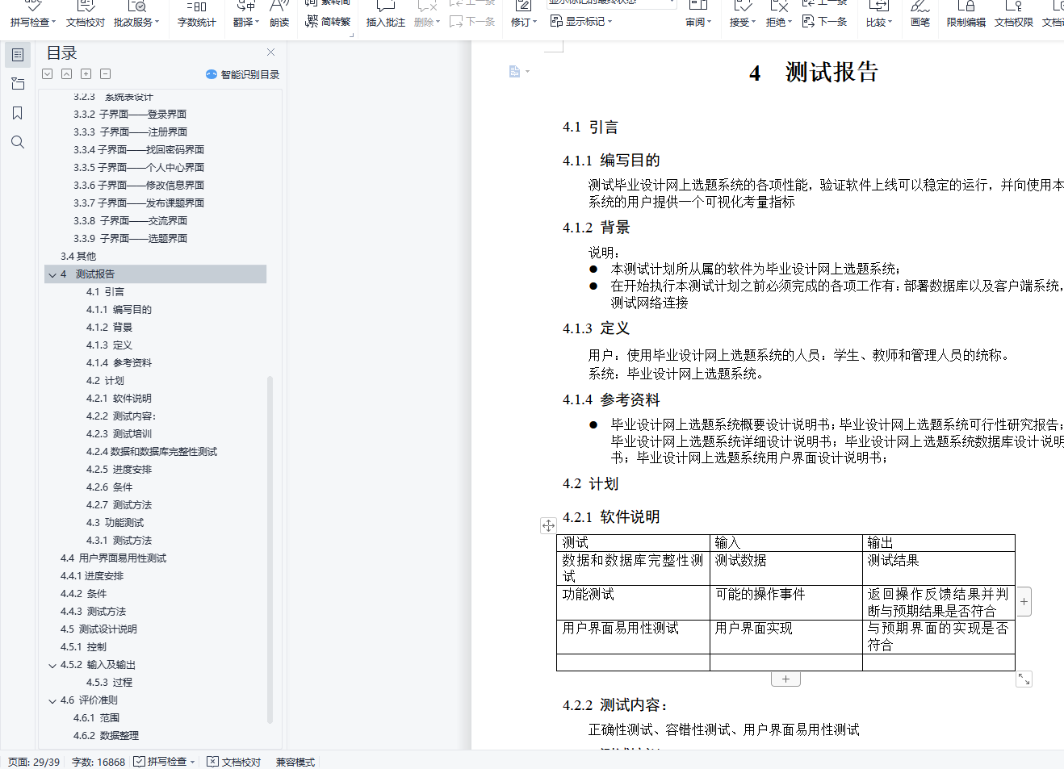1064x769 pixels.
Task: Click the expand-level down arrow icon under 目录
Action: pos(48,74)
